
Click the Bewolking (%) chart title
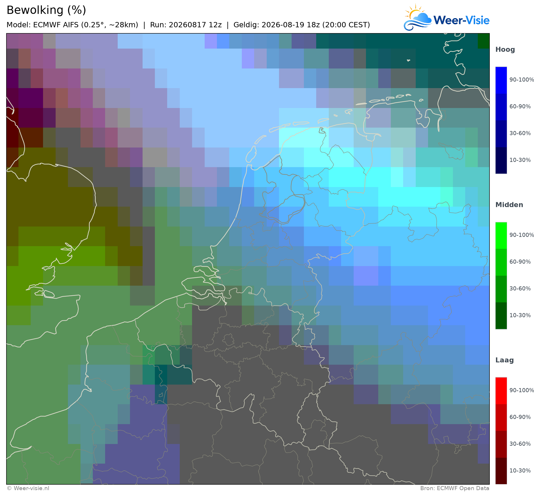tap(46, 10)
